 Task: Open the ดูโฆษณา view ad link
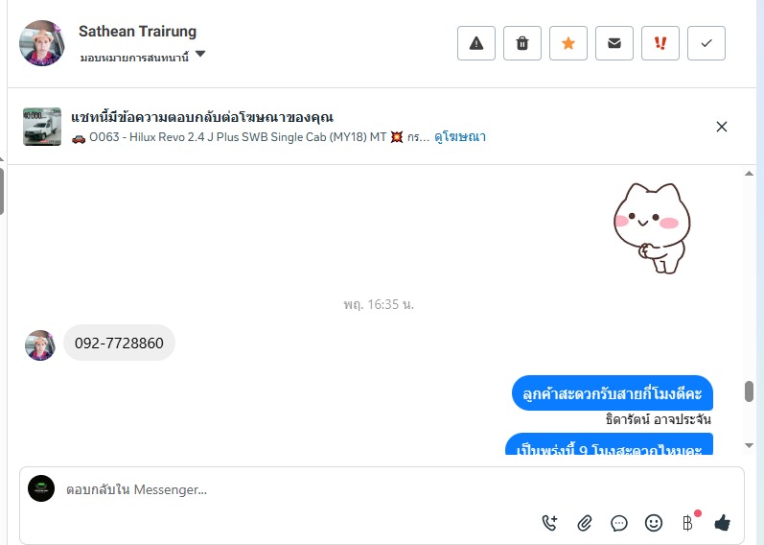point(460,137)
